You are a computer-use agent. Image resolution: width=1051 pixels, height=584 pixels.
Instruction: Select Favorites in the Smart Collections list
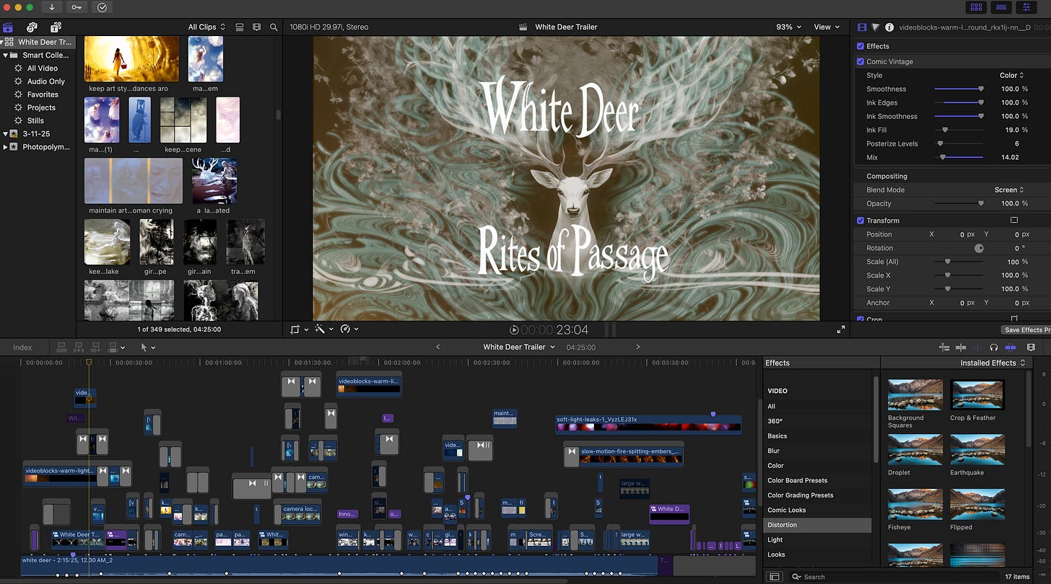tap(43, 94)
